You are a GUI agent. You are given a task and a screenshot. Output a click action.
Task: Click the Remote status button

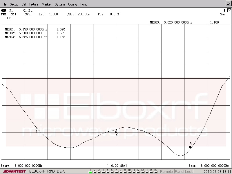tap(166, 171)
